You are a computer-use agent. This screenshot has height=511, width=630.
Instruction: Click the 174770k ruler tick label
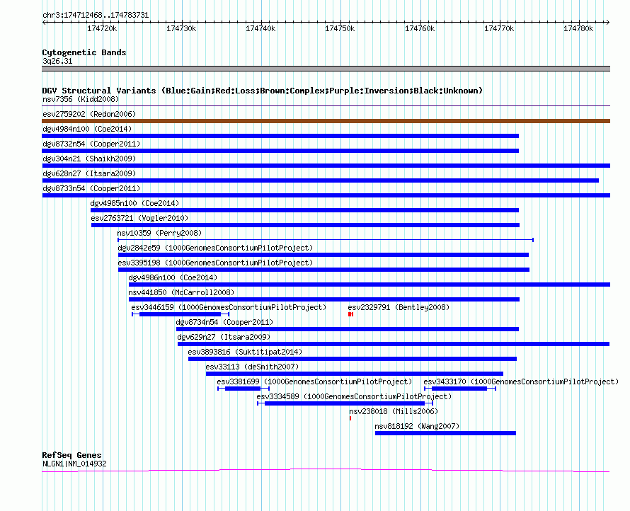[499, 28]
